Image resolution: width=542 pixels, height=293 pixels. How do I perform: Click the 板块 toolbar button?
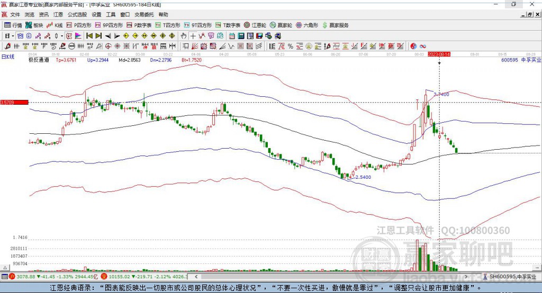pos(34,25)
